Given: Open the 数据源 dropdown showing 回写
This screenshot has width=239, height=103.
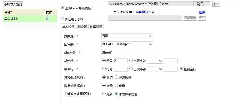Looking at the screenshot, I should [127, 36].
